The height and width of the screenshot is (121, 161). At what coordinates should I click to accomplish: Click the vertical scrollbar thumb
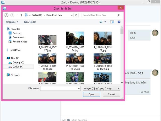(122, 31)
